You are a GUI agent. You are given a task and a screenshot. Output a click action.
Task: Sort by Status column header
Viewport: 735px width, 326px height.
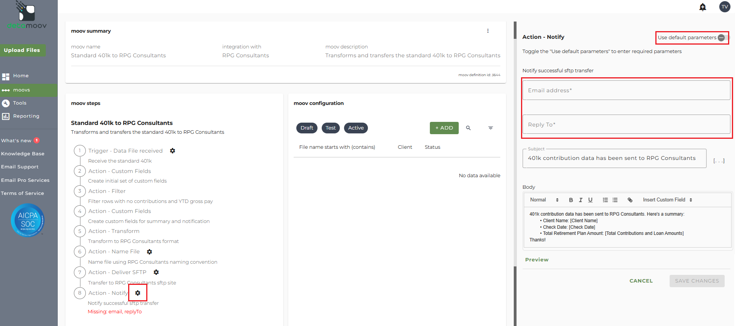pos(433,147)
